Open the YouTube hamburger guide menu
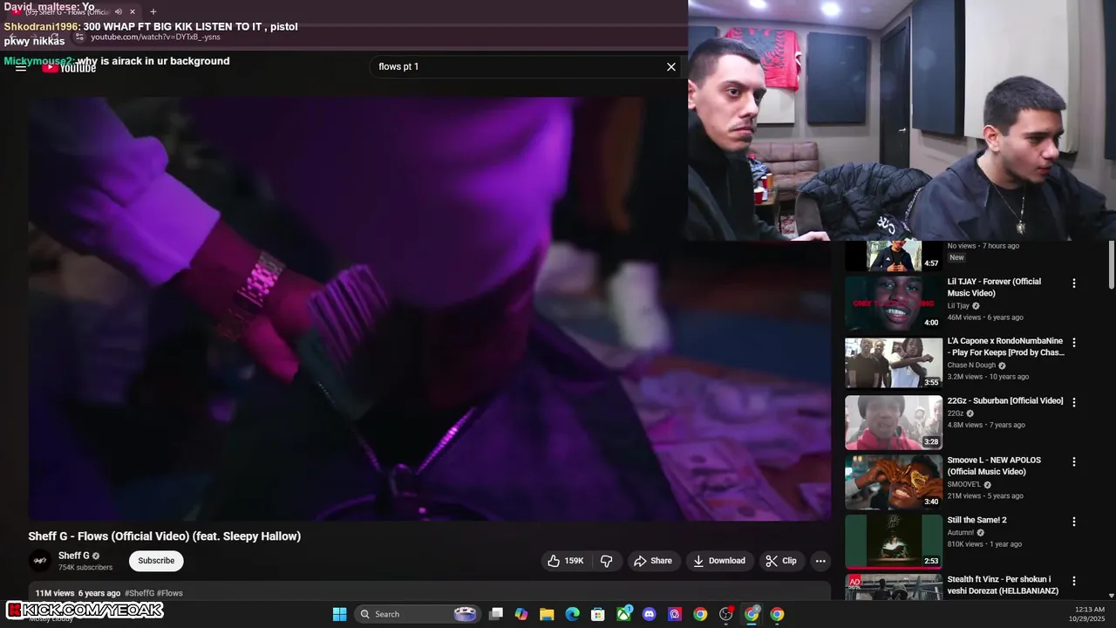The width and height of the screenshot is (1116, 628). (x=21, y=67)
